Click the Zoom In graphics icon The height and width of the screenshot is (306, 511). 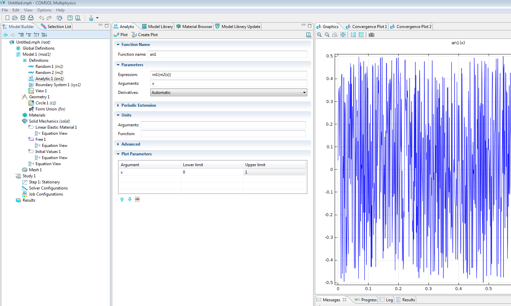point(319,35)
